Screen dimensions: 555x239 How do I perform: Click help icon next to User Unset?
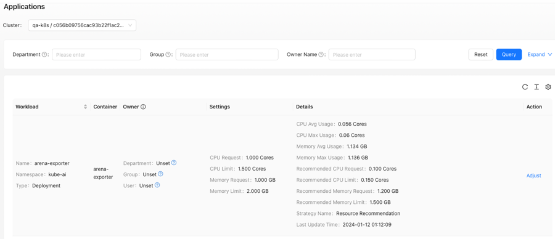click(157, 185)
